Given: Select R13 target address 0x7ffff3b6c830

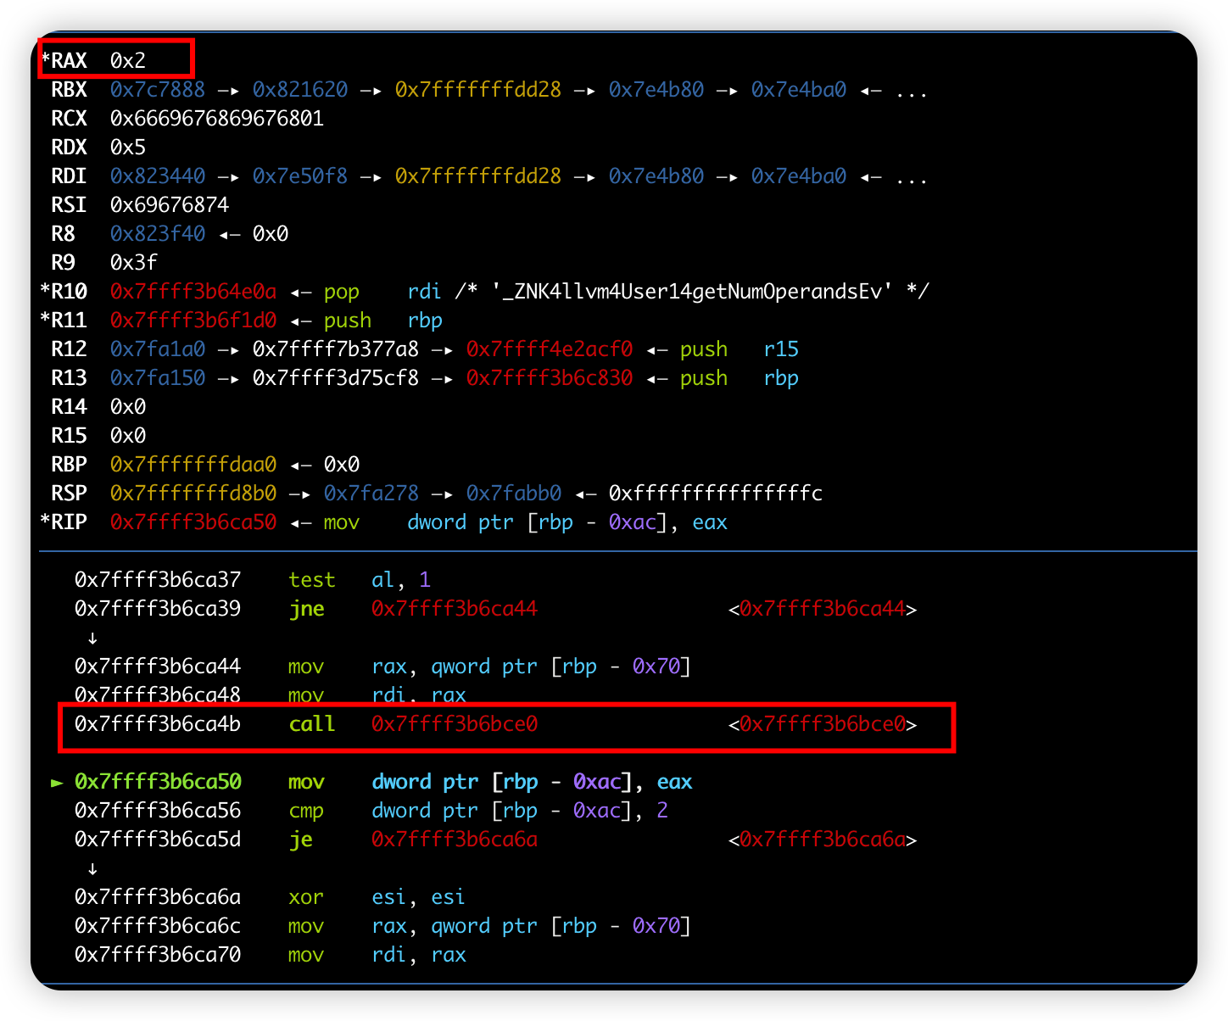Looking at the screenshot, I should point(550,378).
